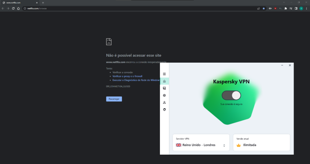Open new tab with plus button
The image size is (310, 164).
43,3
